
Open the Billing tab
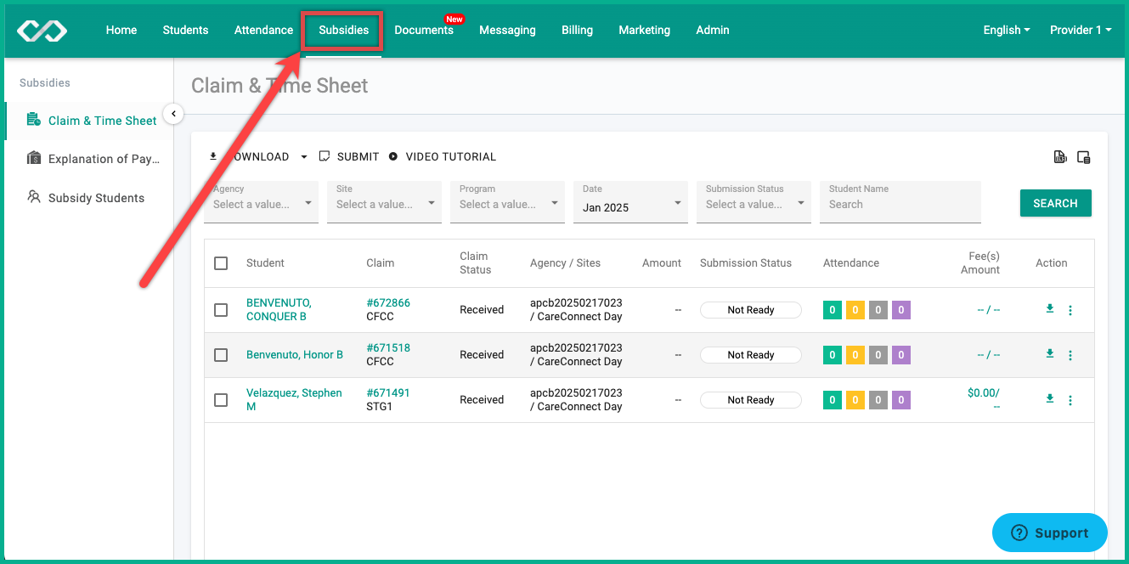coord(577,30)
